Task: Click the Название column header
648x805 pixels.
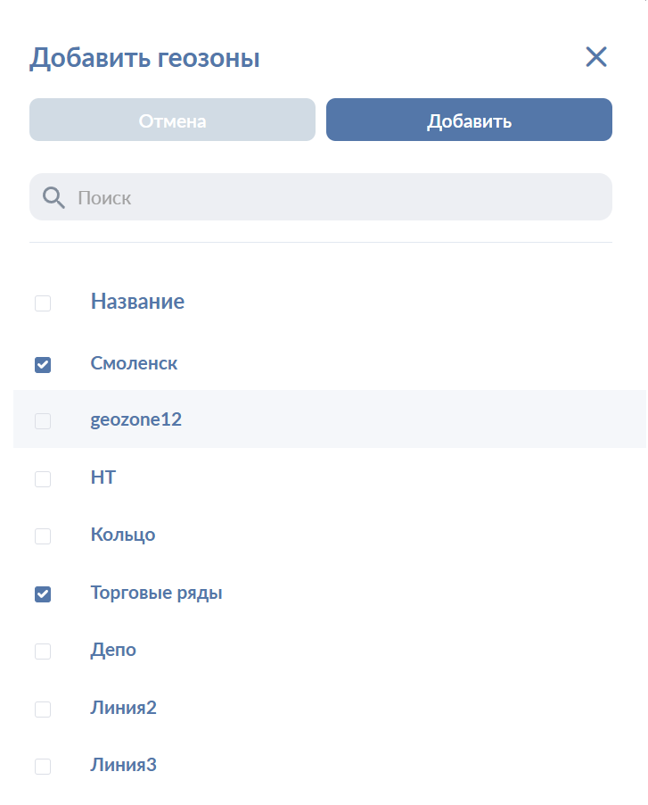Action: [137, 302]
